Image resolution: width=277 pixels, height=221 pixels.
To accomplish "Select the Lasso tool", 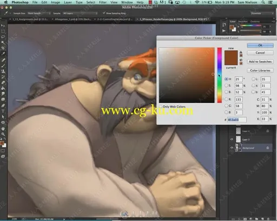I will pos(3,37).
